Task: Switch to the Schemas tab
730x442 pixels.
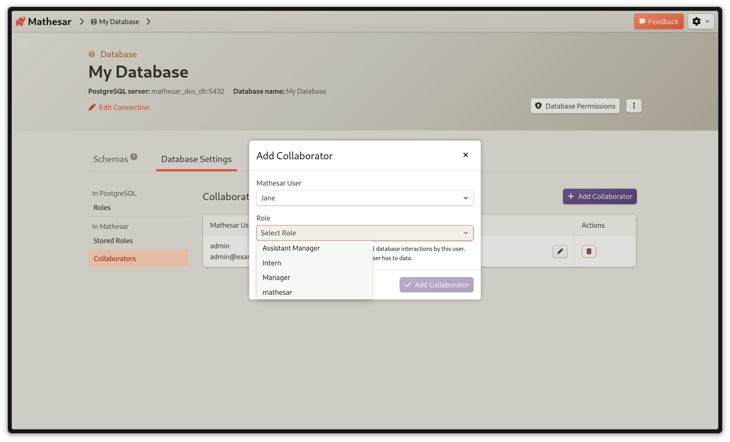Action: 110,159
